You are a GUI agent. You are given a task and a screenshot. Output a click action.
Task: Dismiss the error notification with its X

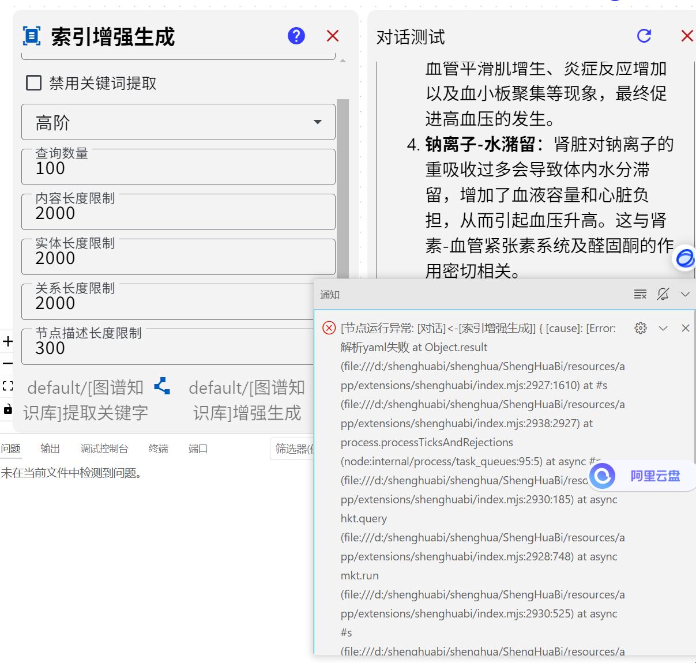tap(686, 328)
